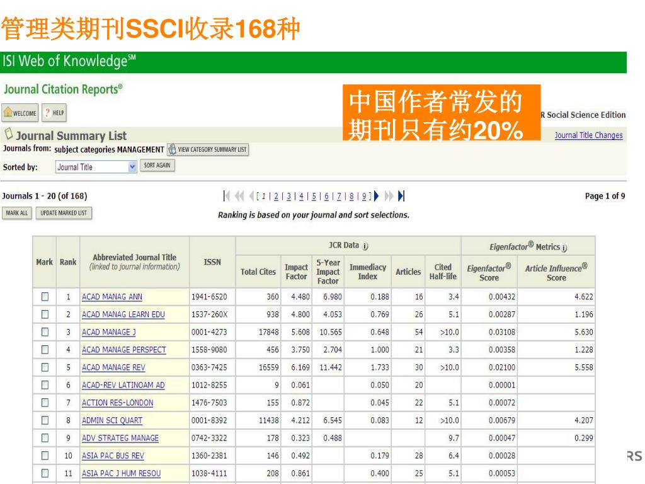Go to results page 9

click(x=364, y=197)
